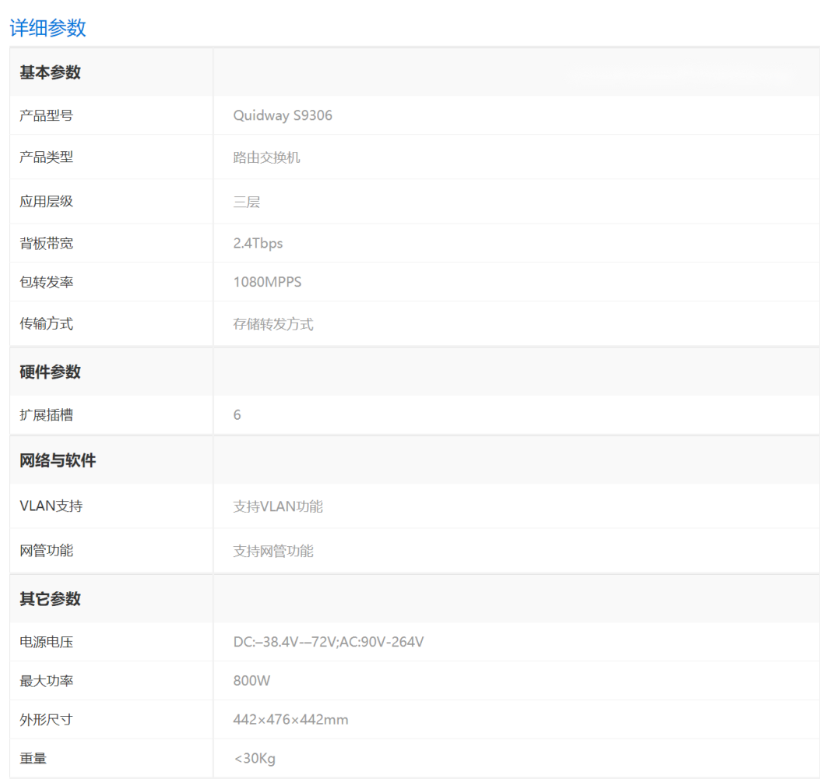
Task: Click the 重量 row label
Action: tap(33, 758)
